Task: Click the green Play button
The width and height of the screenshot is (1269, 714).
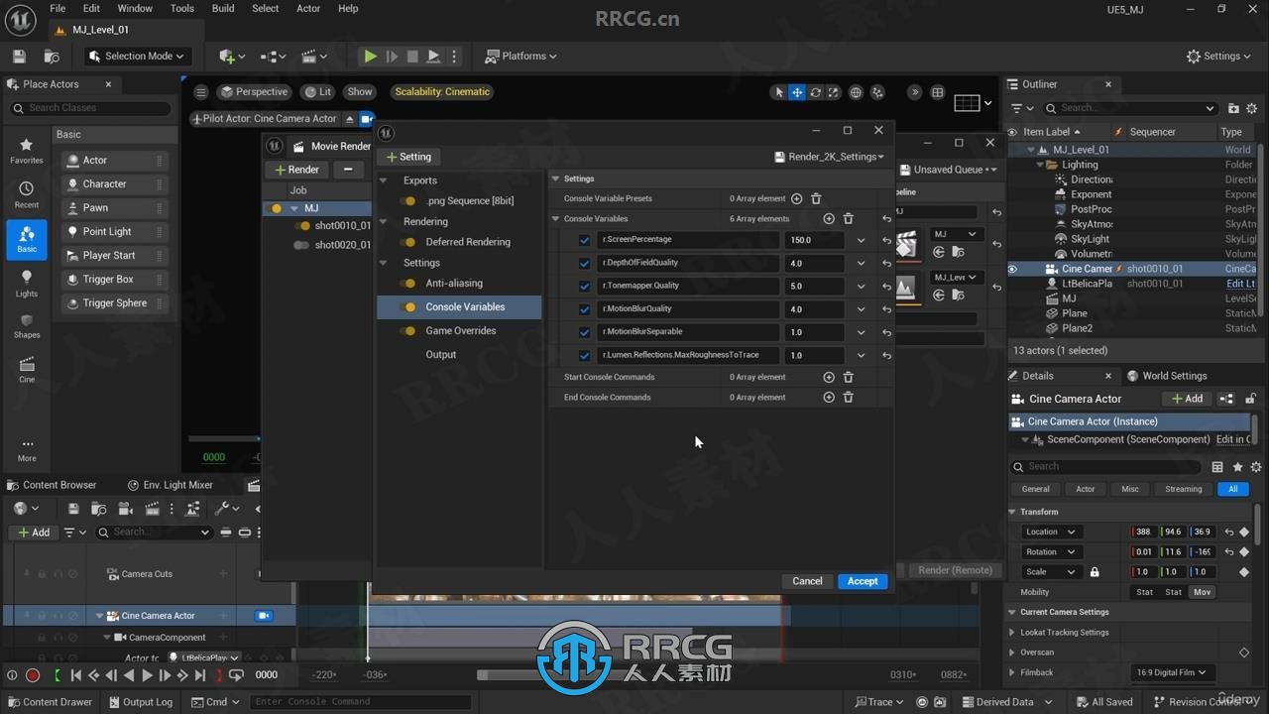Action: point(370,57)
